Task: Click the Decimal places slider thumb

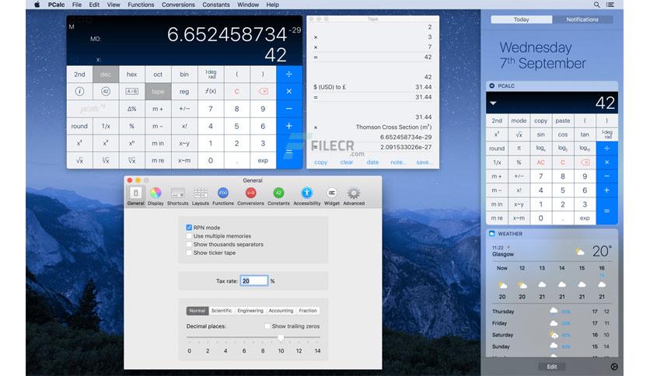Action: click(281, 338)
